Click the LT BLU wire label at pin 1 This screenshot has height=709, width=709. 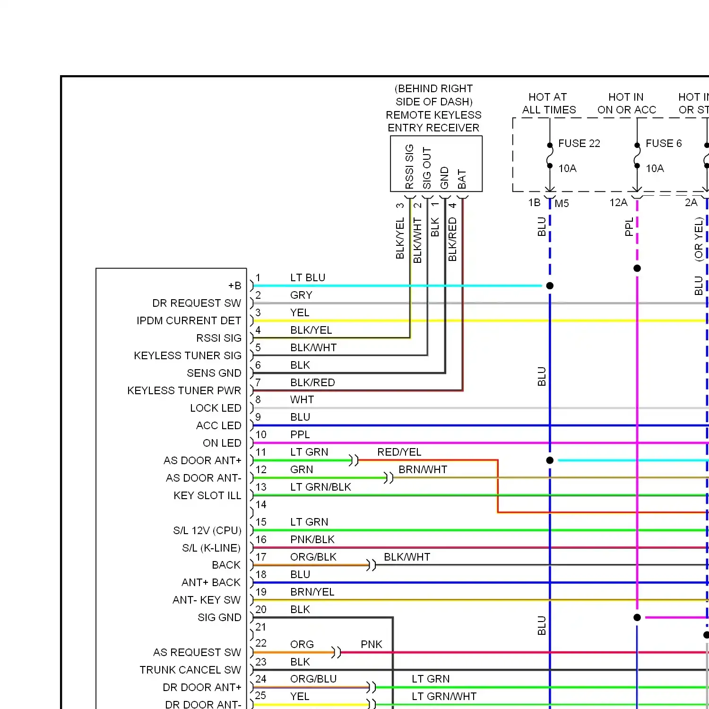(x=308, y=277)
